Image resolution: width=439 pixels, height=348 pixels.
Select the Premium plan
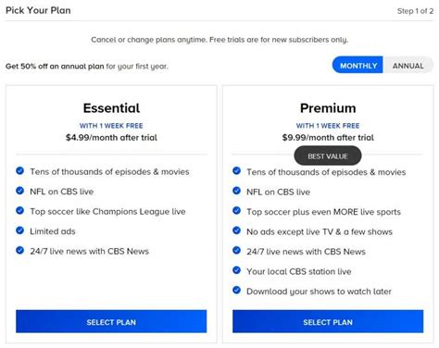click(x=328, y=322)
